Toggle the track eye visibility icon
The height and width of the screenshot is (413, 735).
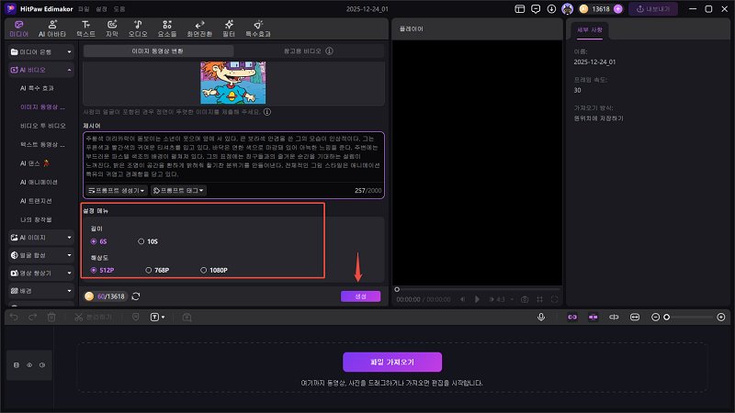[x=29, y=365]
